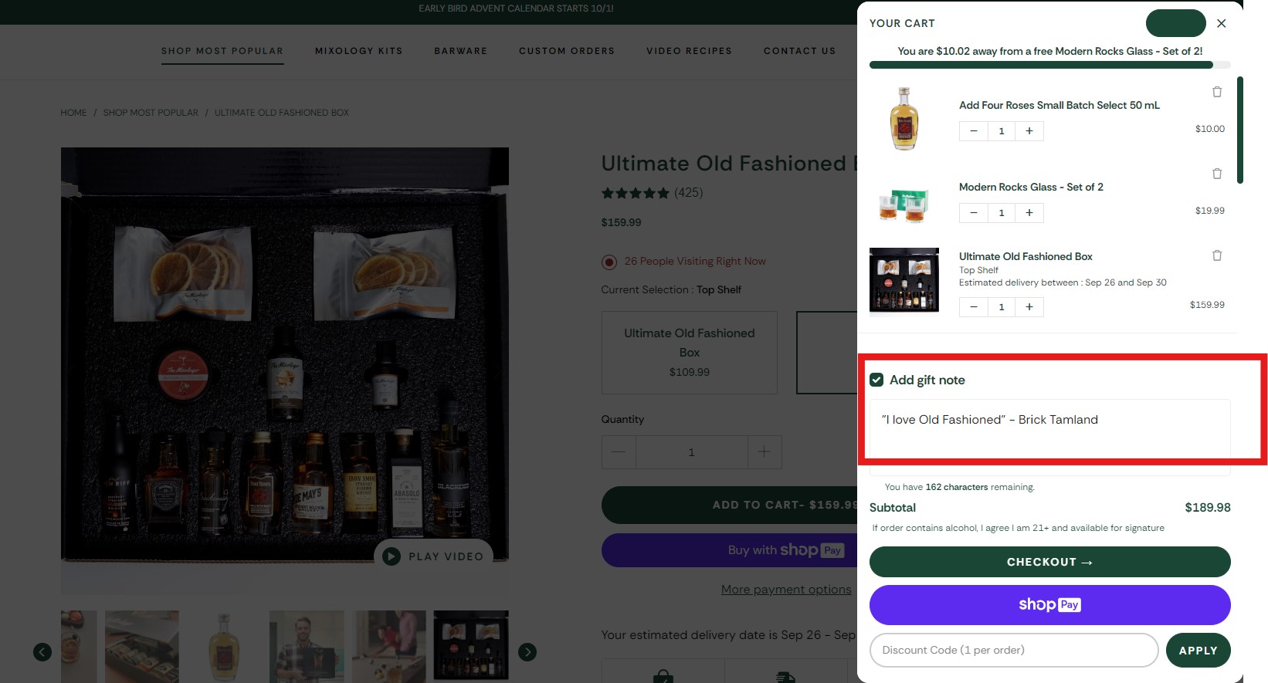Image resolution: width=1268 pixels, height=683 pixels.
Task: Select the single bottle thumbnail
Action: point(224,646)
